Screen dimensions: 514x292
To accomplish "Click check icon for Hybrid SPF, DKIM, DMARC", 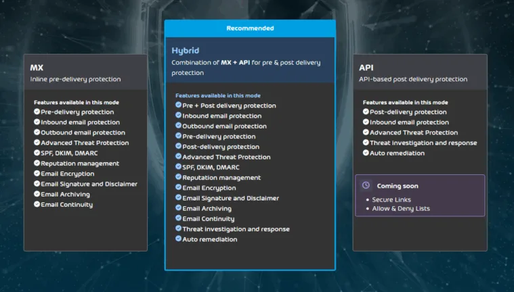I will pyautogui.click(x=179, y=167).
